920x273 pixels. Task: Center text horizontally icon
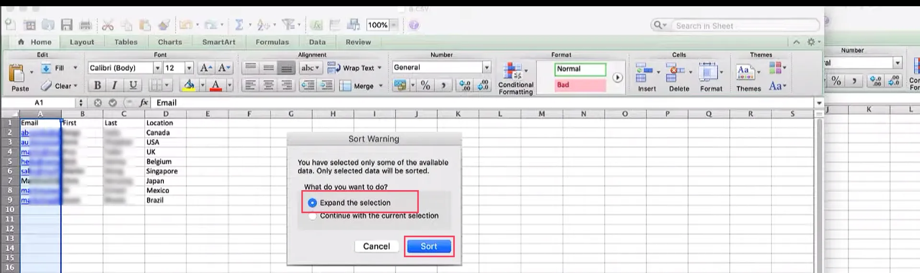[268, 85]
